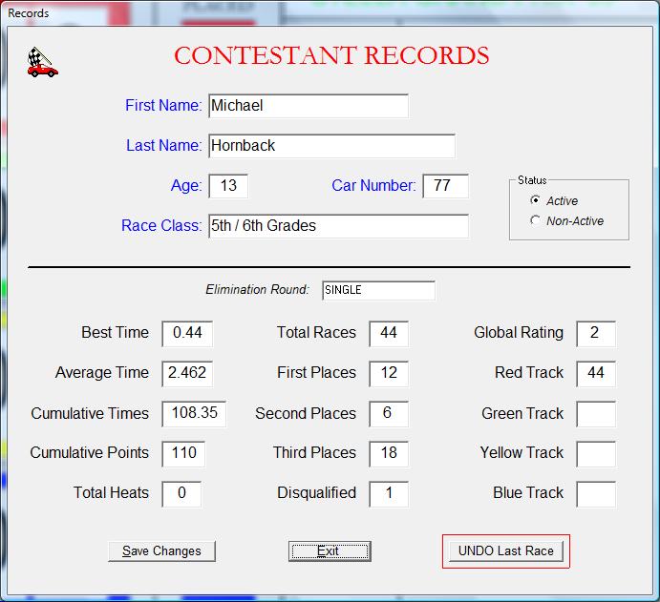The width and height of the screenshot is (660, 602).
Task: Click the Best Time label
Action: click(x=115, y=333)
